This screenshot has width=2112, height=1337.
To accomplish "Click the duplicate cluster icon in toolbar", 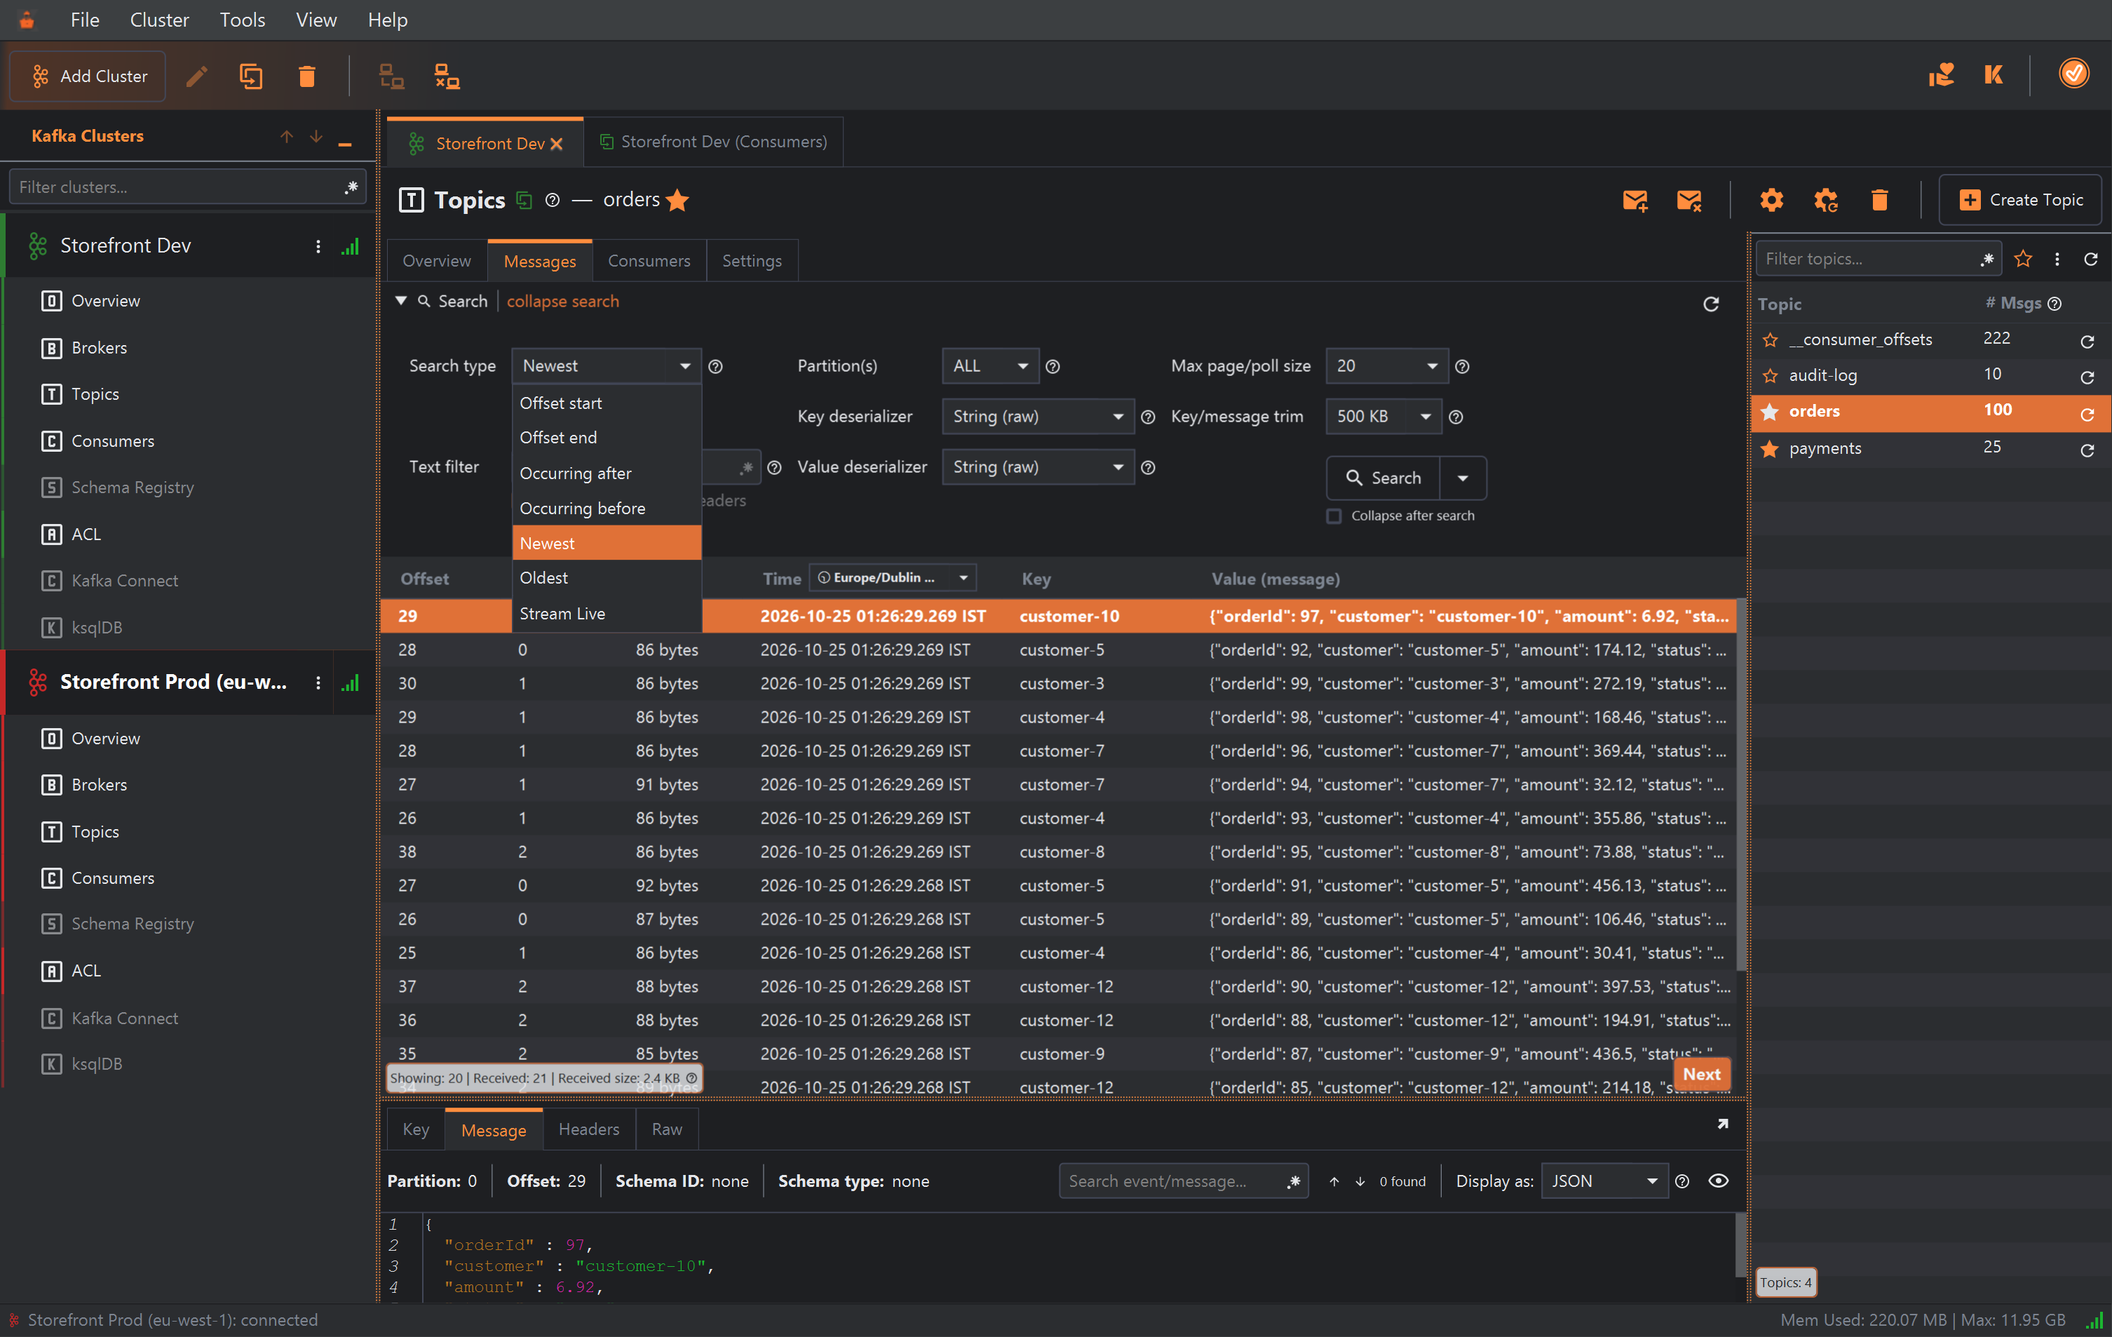I will [x=251, y=76].
